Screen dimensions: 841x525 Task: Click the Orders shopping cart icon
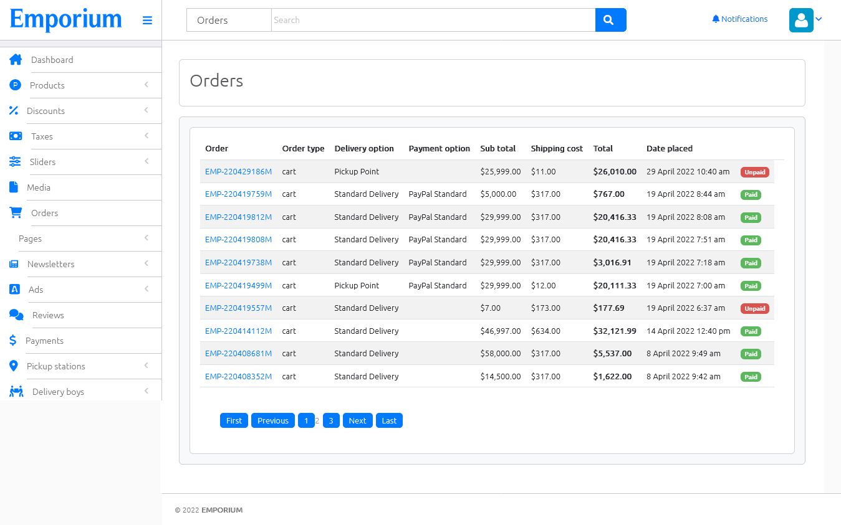(16, 213)
